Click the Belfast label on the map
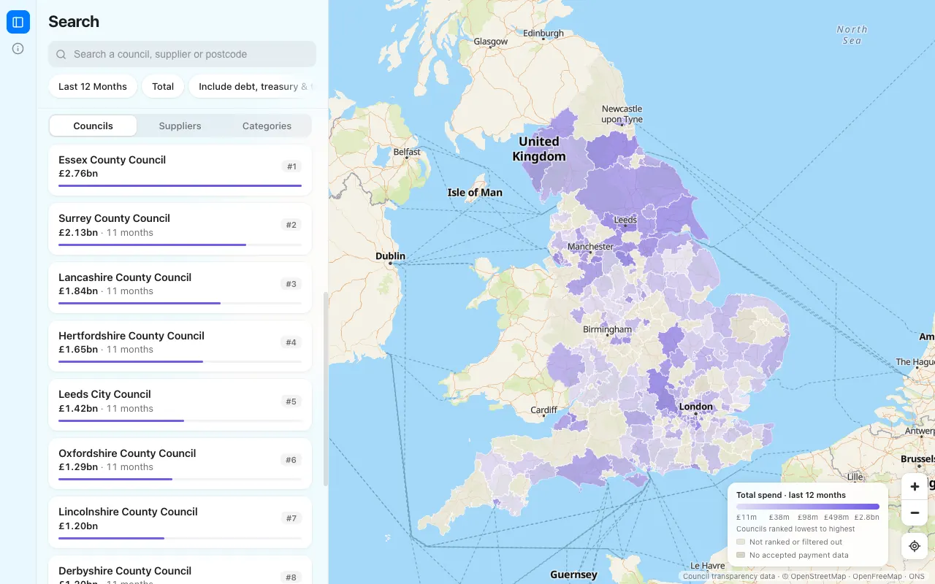 (x=407, y=152)
